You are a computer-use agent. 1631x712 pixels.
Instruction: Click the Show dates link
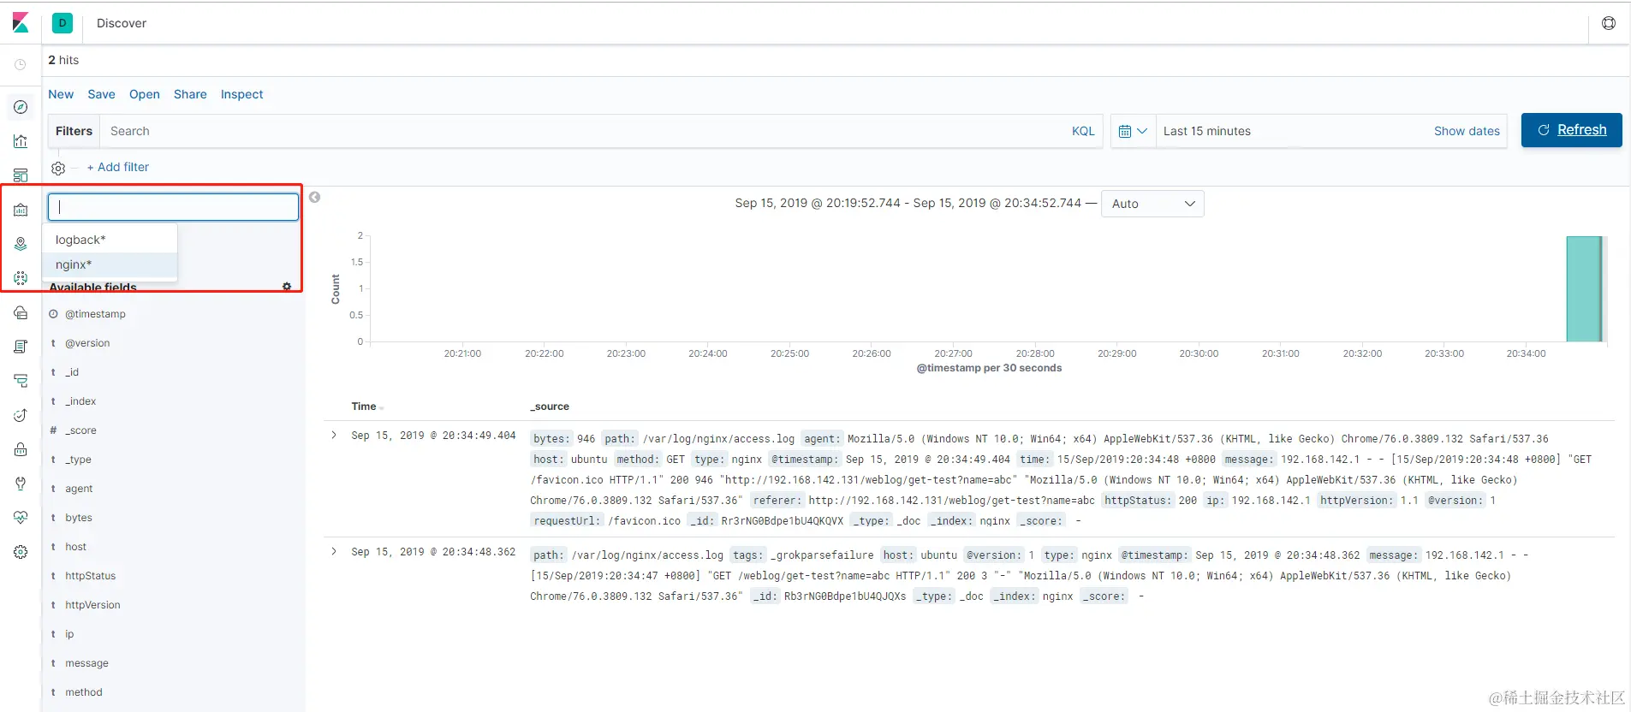click(1467, 131)
